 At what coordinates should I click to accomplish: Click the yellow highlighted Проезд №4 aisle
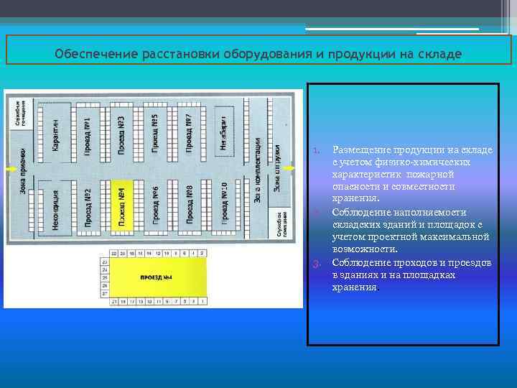tap(122, 205)
